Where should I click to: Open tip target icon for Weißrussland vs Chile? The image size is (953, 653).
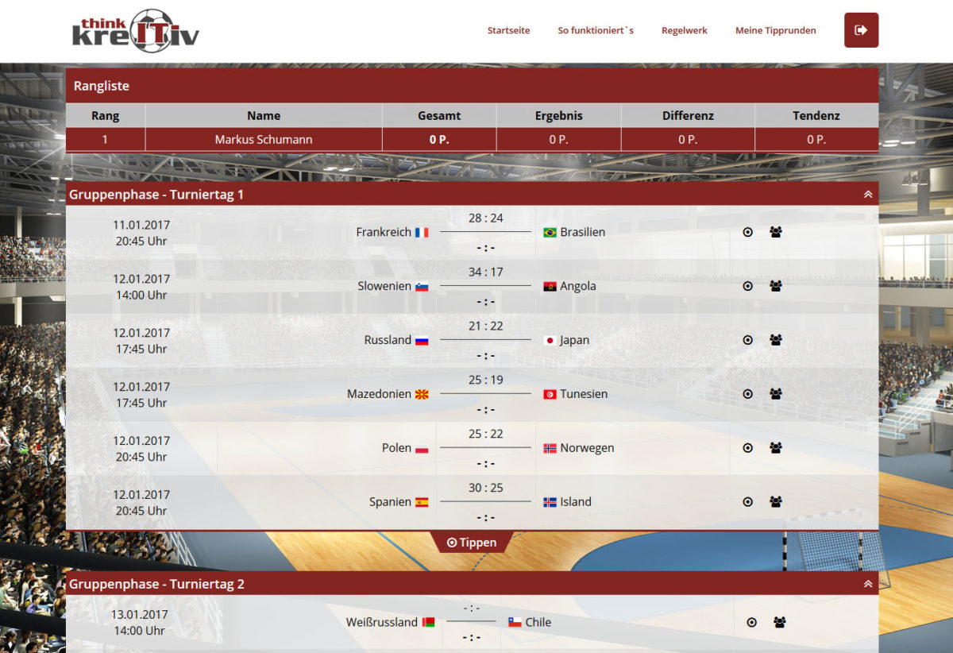click(x=752, y=622)
